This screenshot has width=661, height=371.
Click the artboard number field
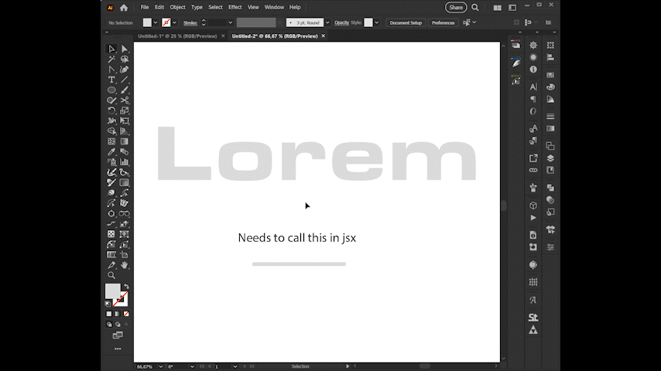click(x=223, y=366)
